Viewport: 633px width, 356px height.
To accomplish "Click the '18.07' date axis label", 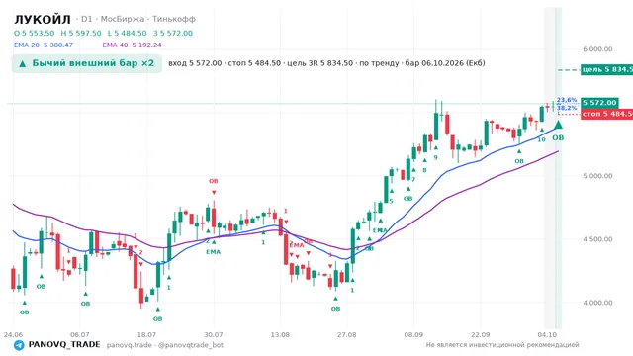I will [x=146, y=335].
